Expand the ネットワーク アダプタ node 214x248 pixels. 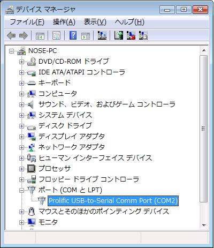21,147
